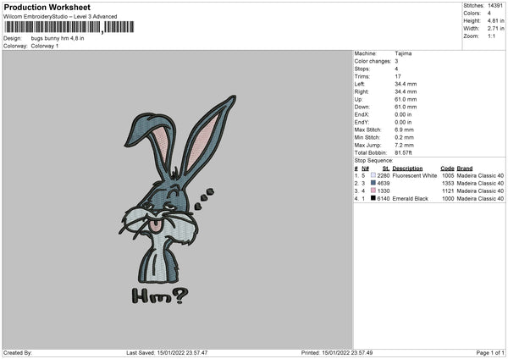
Task: Click the blue color swatch for code 1353
Action: (373, 183)
